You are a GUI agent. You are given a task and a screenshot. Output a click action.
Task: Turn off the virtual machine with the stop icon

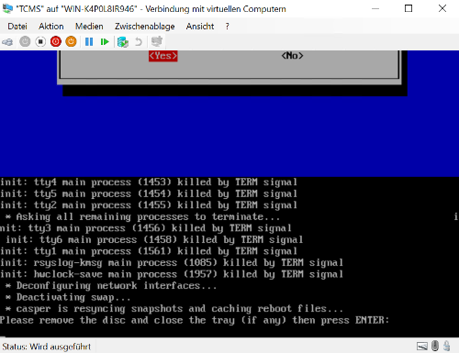[x=40, y=41]
